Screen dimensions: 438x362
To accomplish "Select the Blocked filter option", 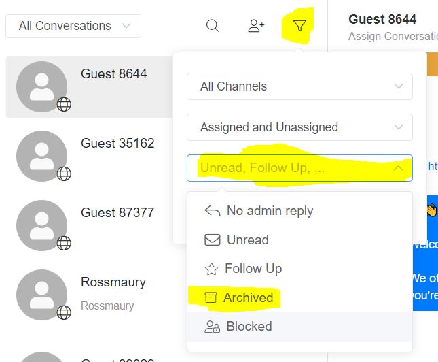I will [299, 327].
